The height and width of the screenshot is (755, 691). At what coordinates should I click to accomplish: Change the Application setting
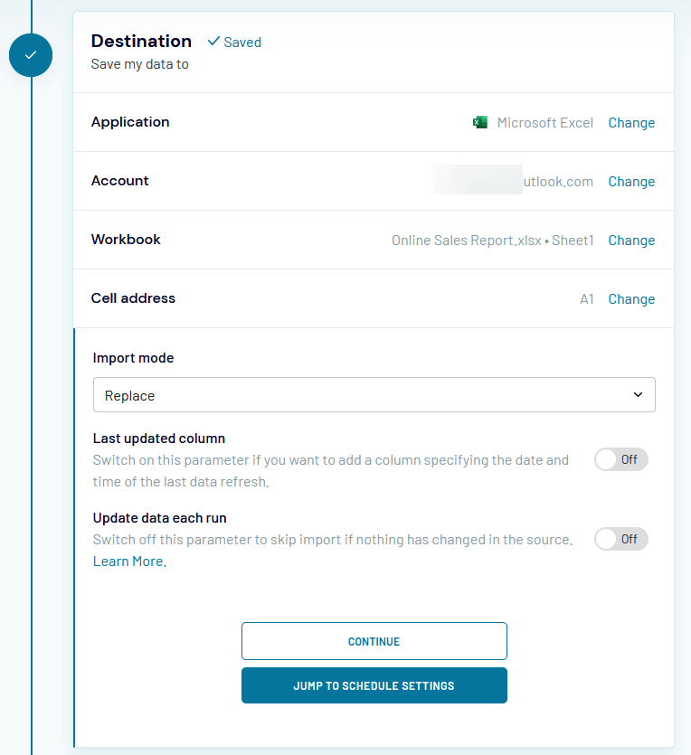click(631, 123)
